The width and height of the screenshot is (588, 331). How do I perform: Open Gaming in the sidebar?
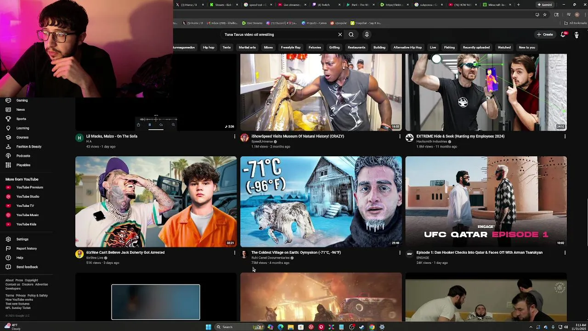pyautogui.click(x=22, y=100)
